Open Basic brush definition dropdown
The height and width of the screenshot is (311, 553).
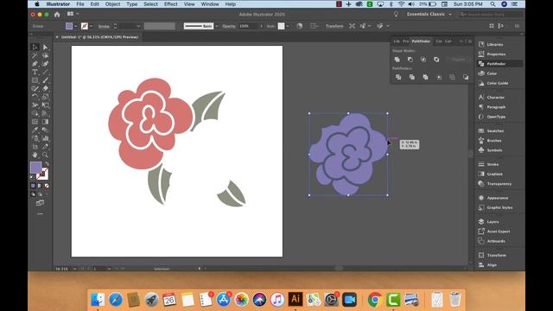[x=217, y=26]
